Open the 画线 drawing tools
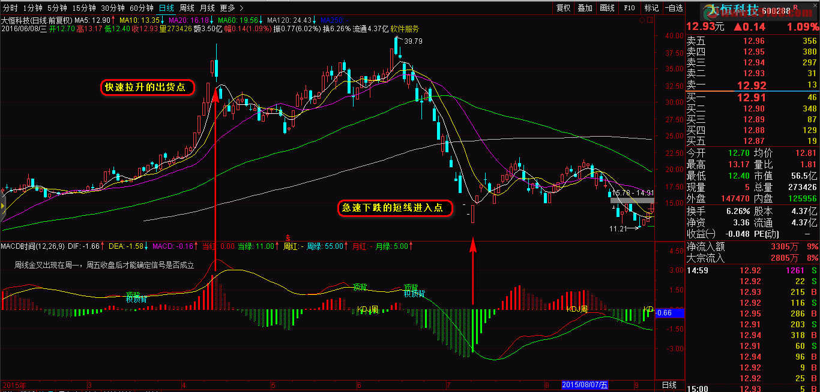Image resolution: width=820 pixels, height=392 pixels. click(x=607, y=8)
